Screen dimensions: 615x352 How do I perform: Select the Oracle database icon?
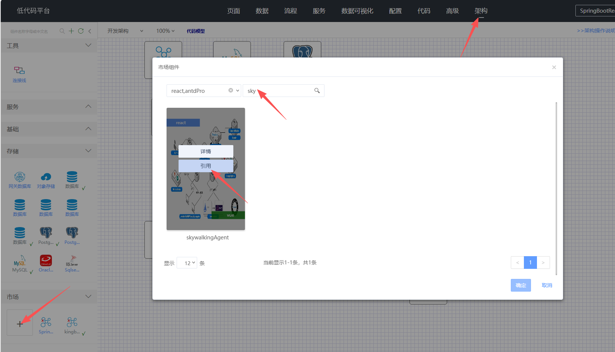[x=46, y=260]
